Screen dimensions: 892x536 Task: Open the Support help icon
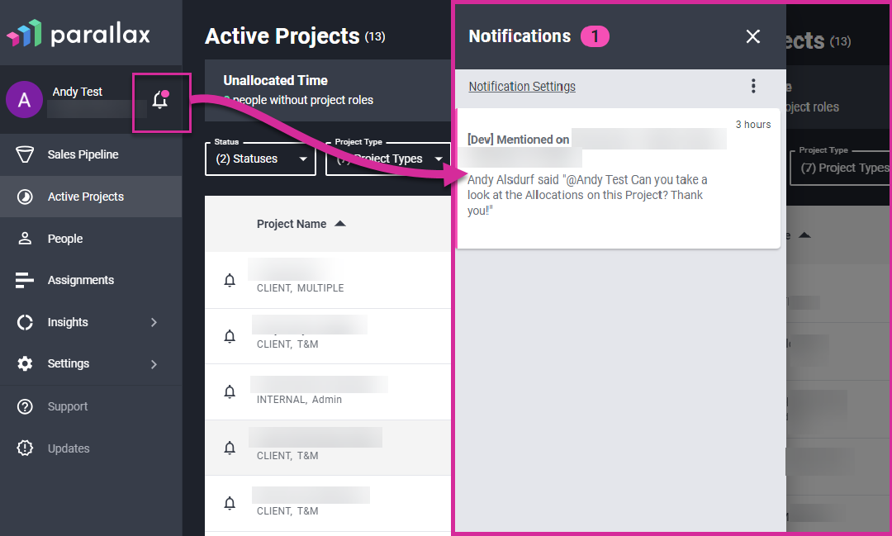(25, 406)
